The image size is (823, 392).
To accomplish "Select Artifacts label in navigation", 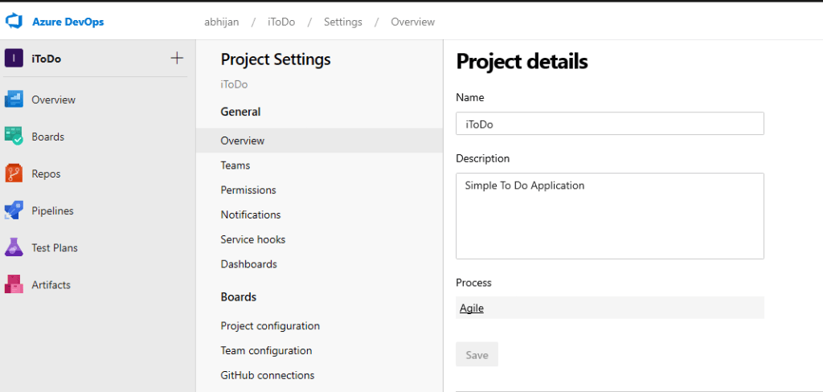I will pos(51,285).
